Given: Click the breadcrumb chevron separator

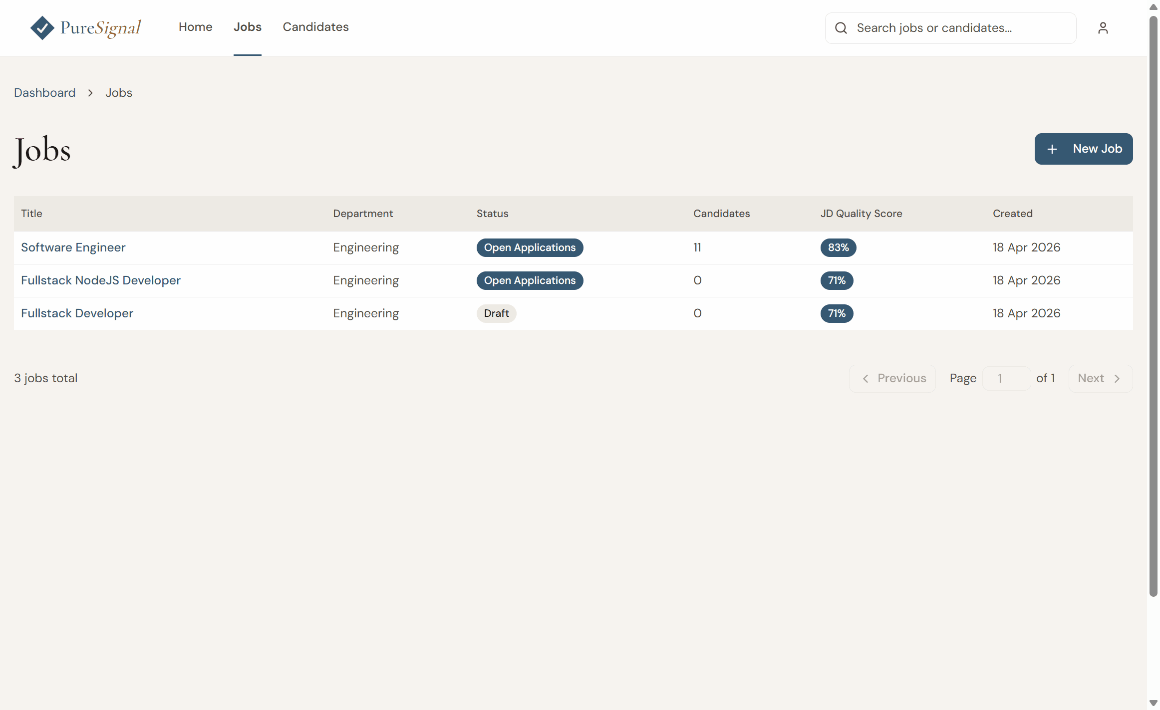Looking at the screenshot, I should (90, 93).
